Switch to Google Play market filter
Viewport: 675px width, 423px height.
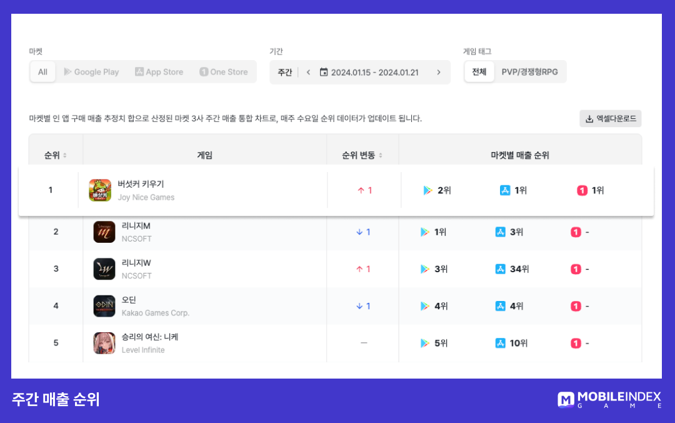point(91,72)
